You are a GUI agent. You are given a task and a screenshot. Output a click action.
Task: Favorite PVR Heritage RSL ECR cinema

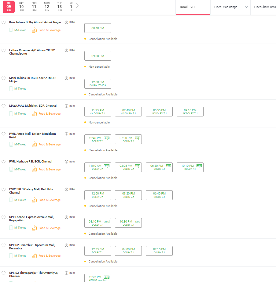pos(3,162)
